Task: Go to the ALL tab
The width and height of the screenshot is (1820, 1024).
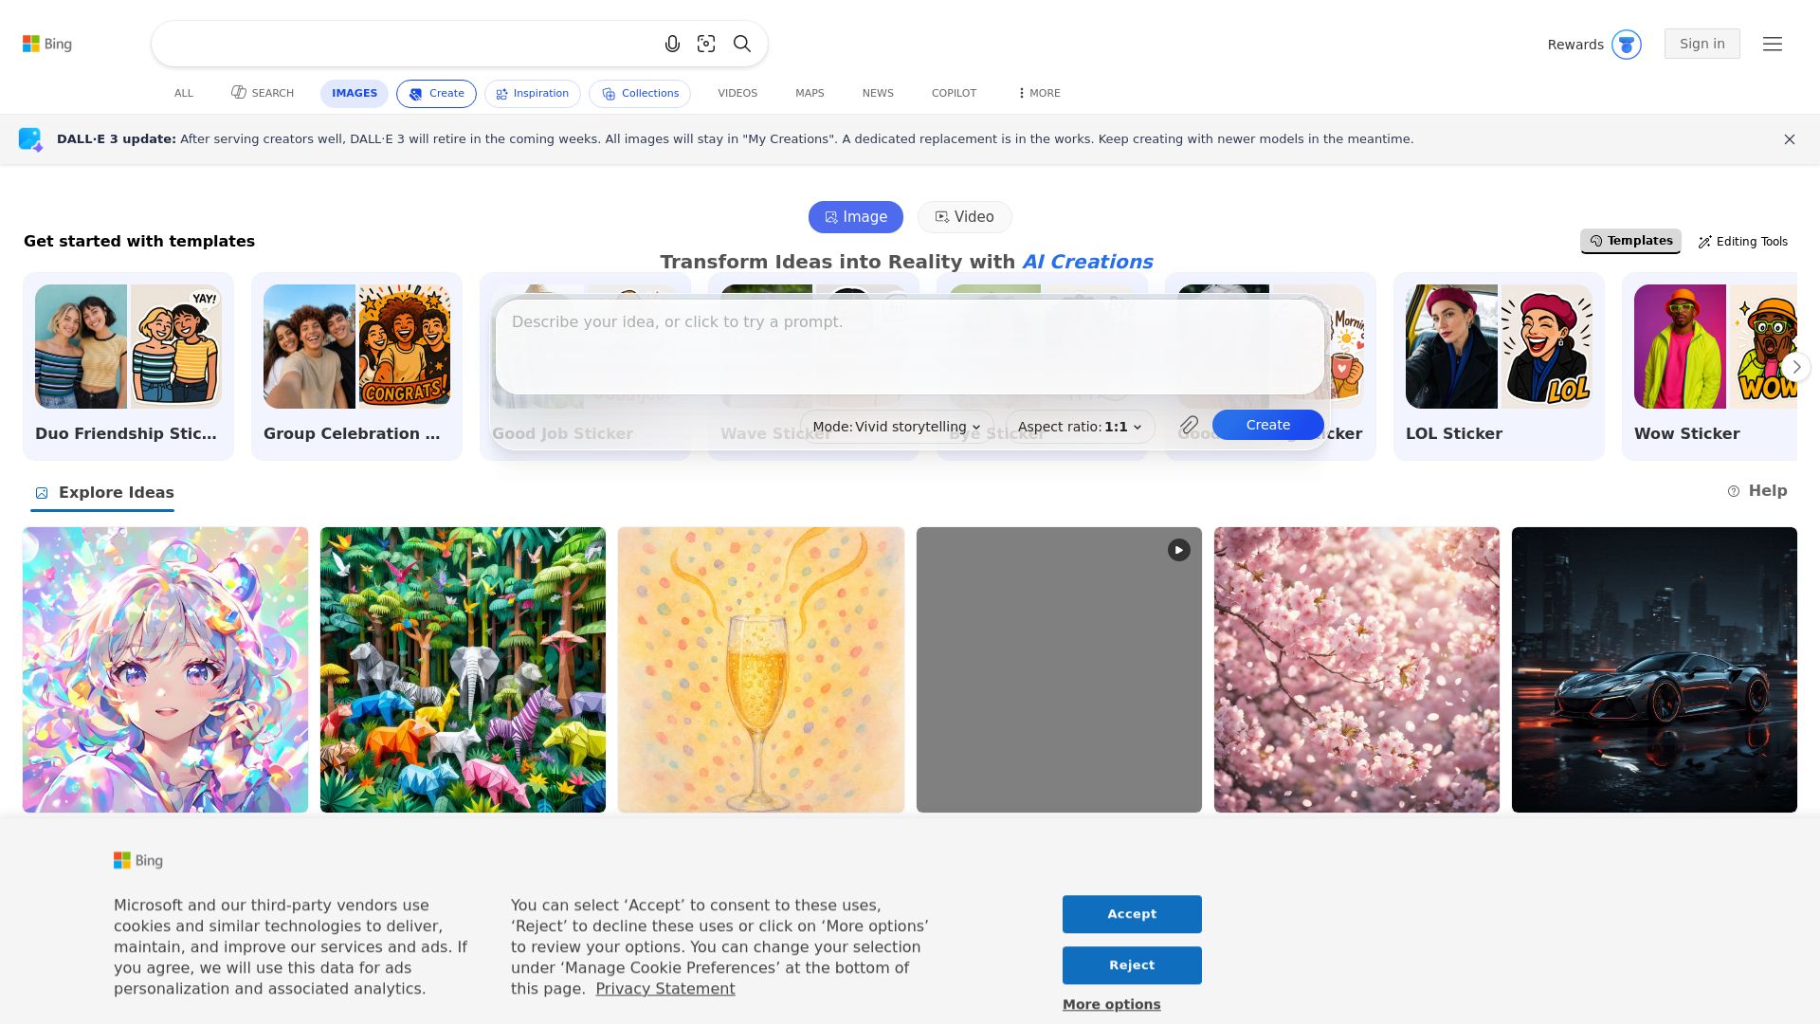Action: click(184, 93)
